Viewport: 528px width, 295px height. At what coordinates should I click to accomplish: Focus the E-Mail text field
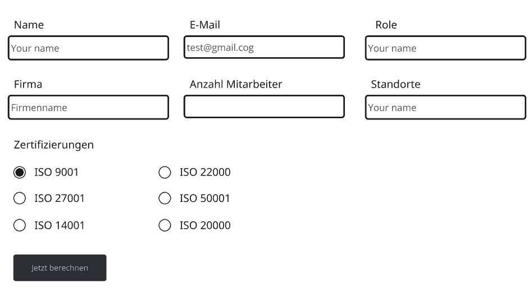[x=264, y=48]
